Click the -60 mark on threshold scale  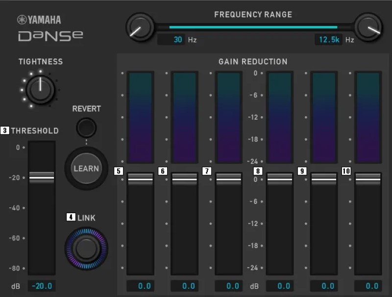[14, 238]
